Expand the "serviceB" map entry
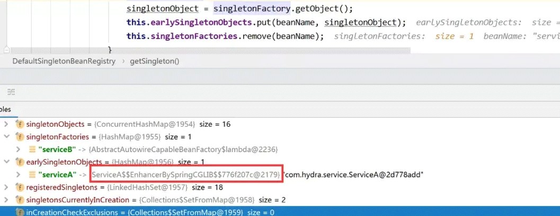Screen dimensions: 560x216 pos(19,149)
